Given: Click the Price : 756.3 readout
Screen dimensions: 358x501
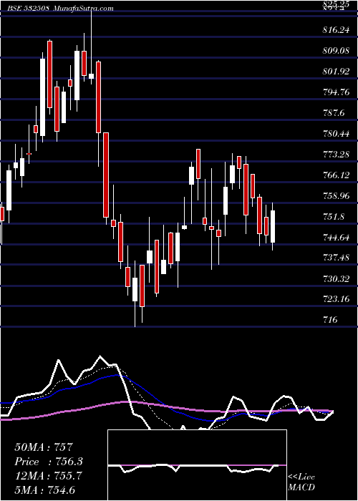Looking at the screenshot, I should [x=49, y=462].
